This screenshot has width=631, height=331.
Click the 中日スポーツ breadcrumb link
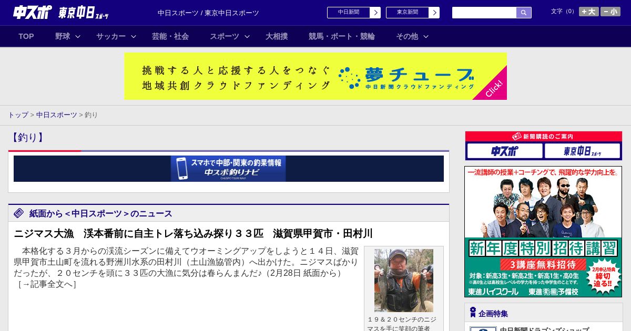[x=57, y=115]
